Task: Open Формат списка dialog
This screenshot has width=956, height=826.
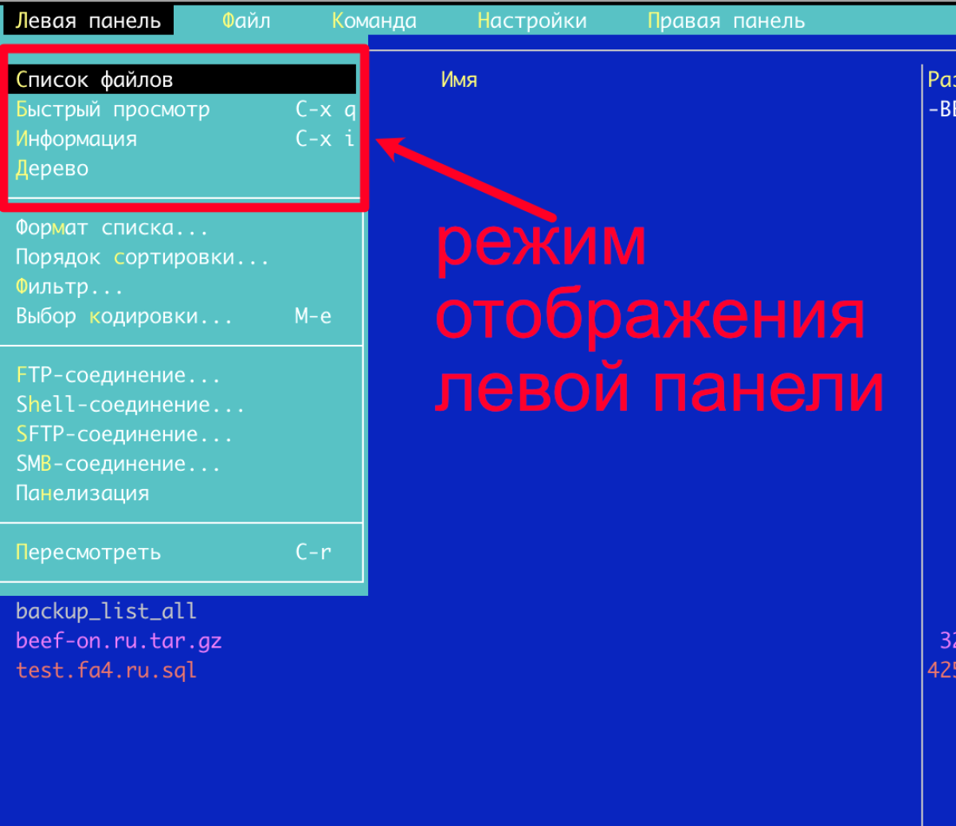Action: click(112, 228)
